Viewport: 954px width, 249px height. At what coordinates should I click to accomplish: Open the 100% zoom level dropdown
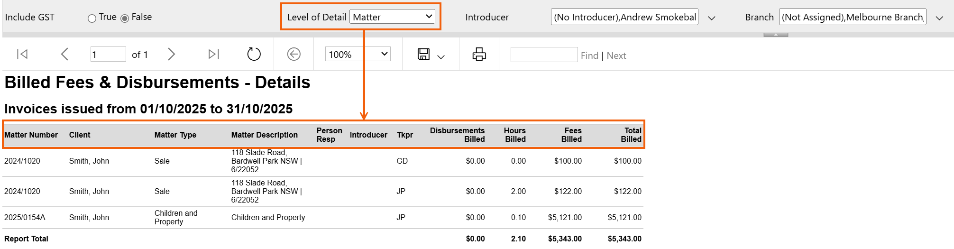point(358,55)
